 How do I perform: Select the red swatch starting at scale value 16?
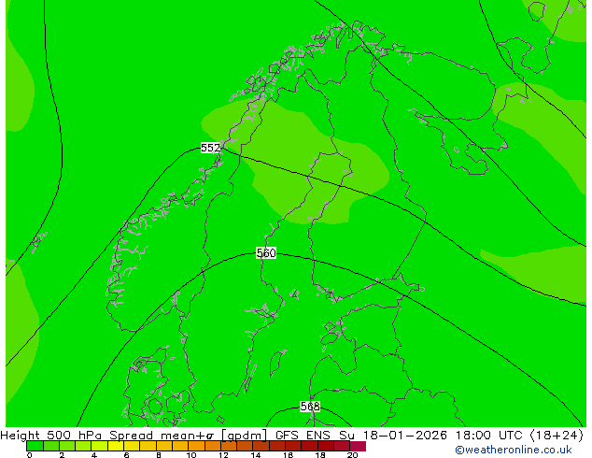pyautogui.click(x=294, y=446)
